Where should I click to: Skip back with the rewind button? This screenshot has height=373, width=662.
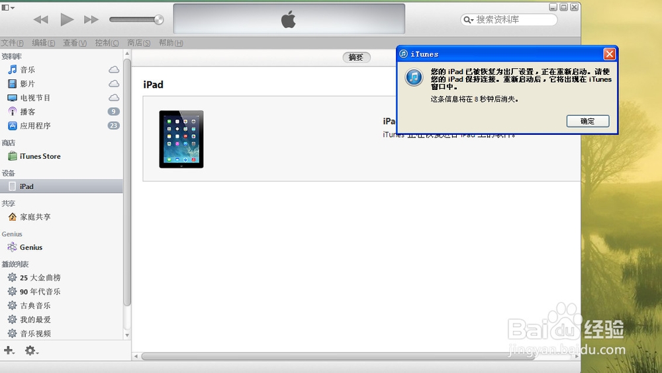(41, 19)
